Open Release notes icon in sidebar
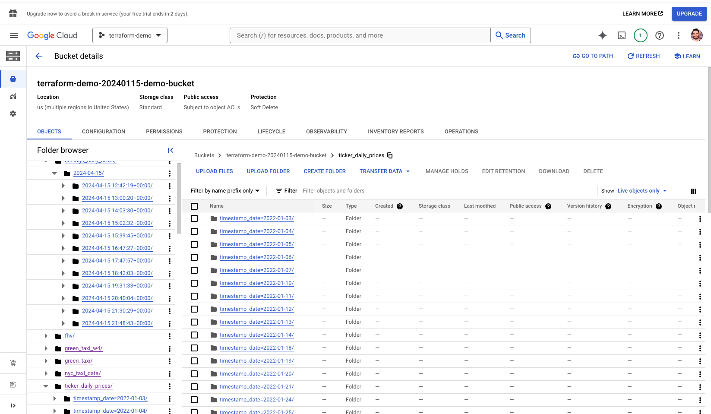This screenshot has width=711, height=414. [x=13, y=384]
